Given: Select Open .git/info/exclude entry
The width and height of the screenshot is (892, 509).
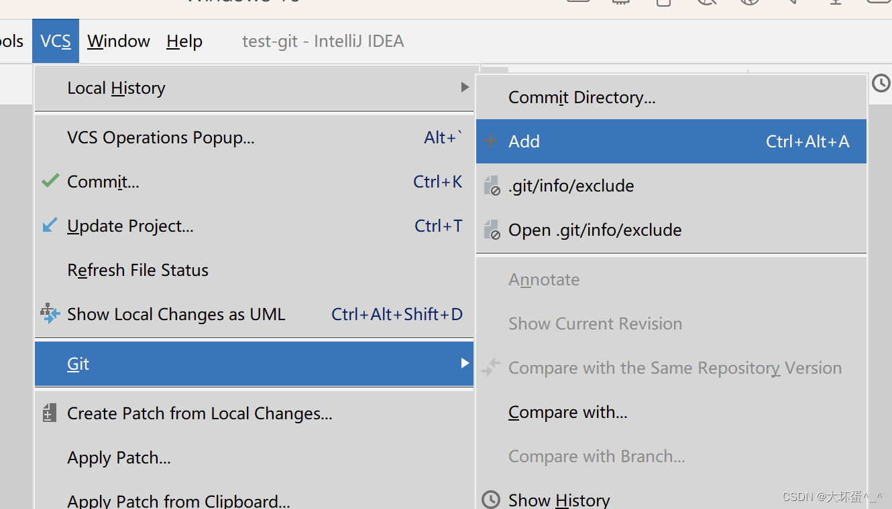Looking at the screenshot, I should pyautogui.click(x=671, y=230).
